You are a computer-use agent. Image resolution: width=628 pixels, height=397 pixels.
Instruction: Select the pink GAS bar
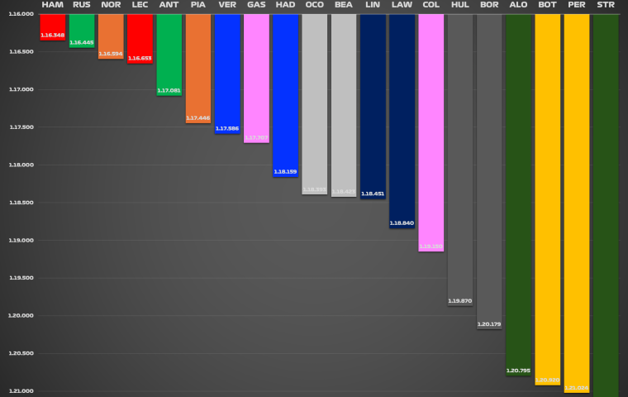coord(256,74)
